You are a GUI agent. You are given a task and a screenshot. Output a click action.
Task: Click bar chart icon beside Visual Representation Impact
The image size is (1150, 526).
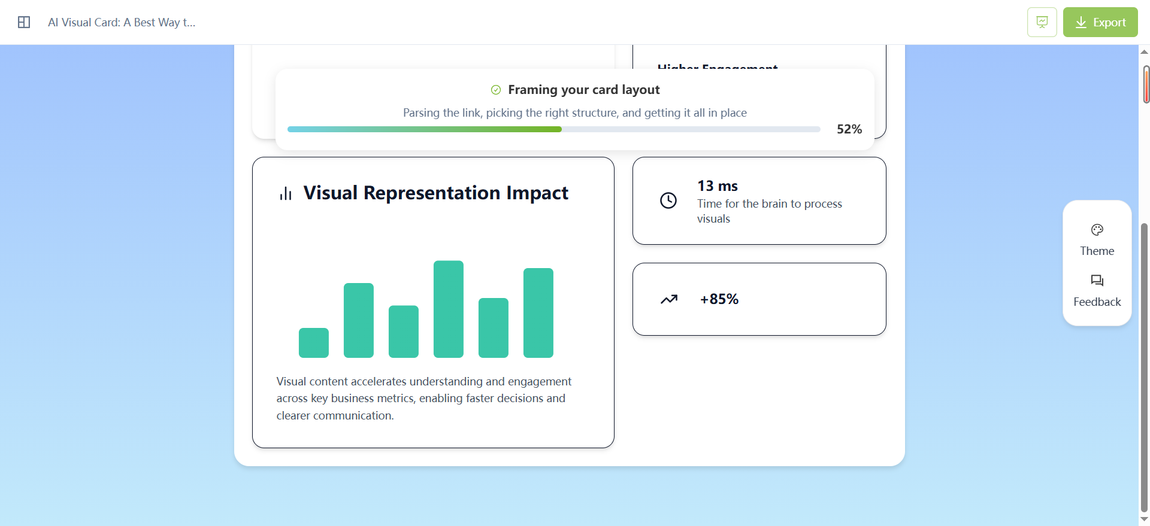[286, 193]
